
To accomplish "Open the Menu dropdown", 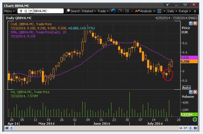I will point(9,11).
